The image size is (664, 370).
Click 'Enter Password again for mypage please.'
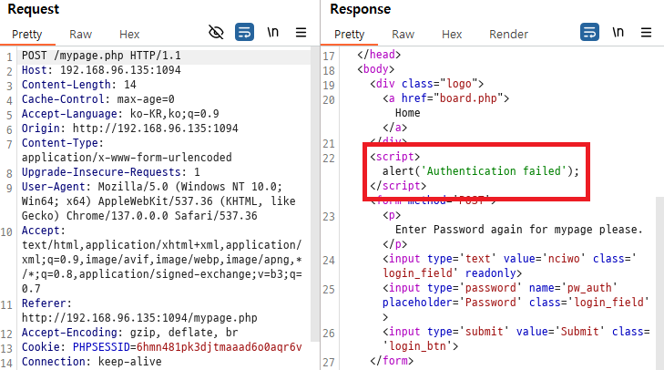coord(519,230)
